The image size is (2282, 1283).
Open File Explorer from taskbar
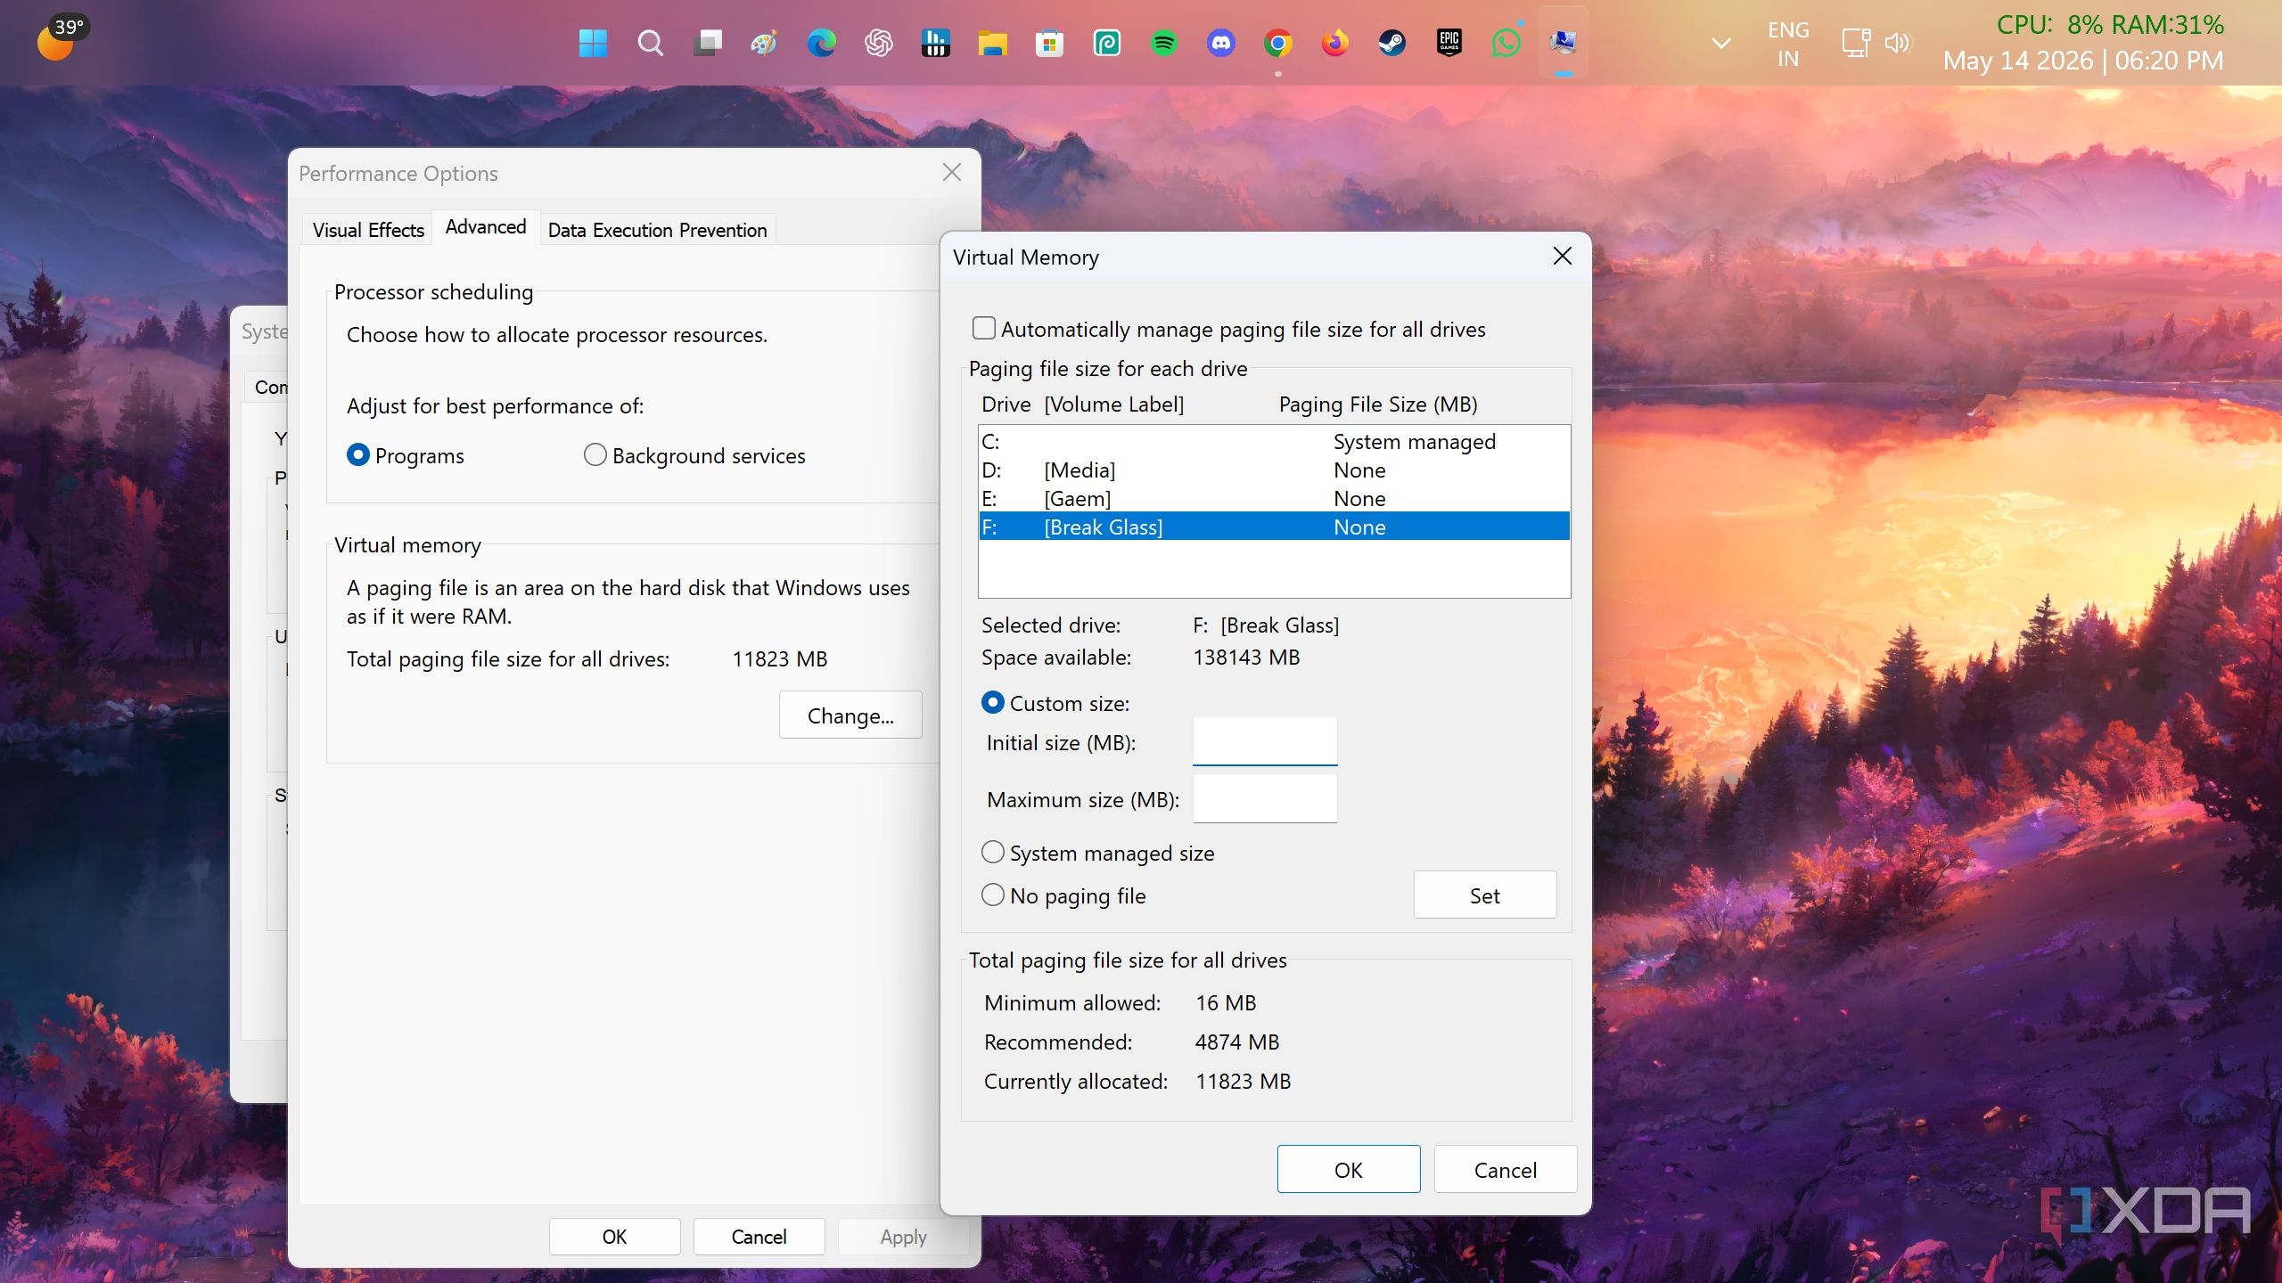pos(992,43)
